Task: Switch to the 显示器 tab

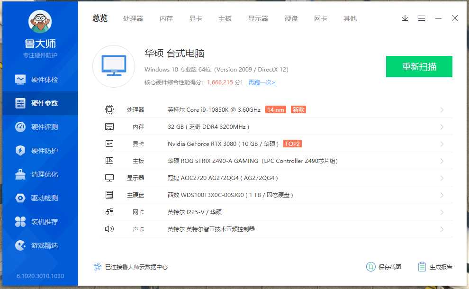Action: click(258, 18)
